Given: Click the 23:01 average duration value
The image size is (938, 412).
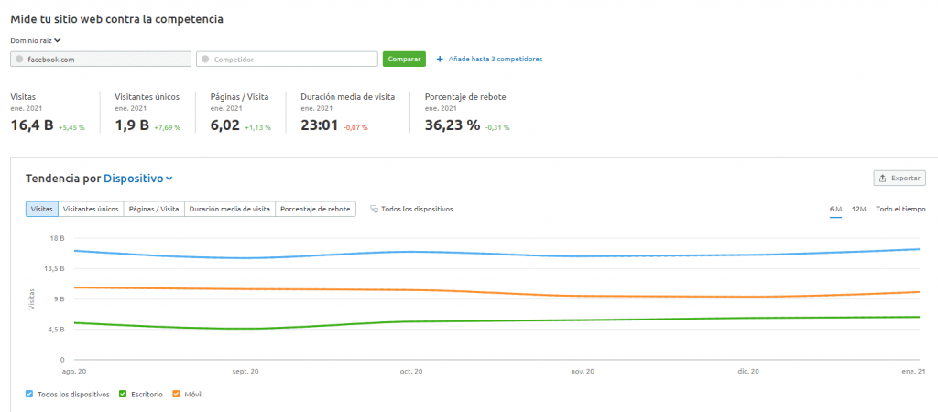Looking at the screenshot, I should pyautogui.click(x=320, y=125).
